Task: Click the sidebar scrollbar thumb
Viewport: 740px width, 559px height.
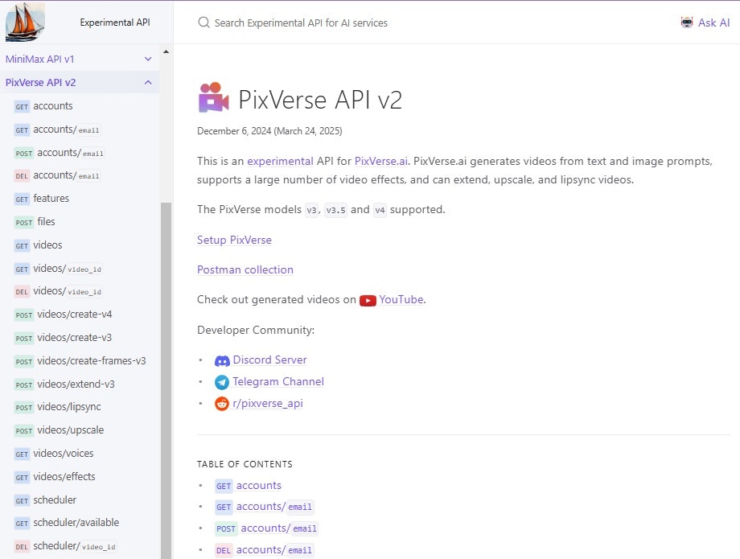Action: (166, 380)
